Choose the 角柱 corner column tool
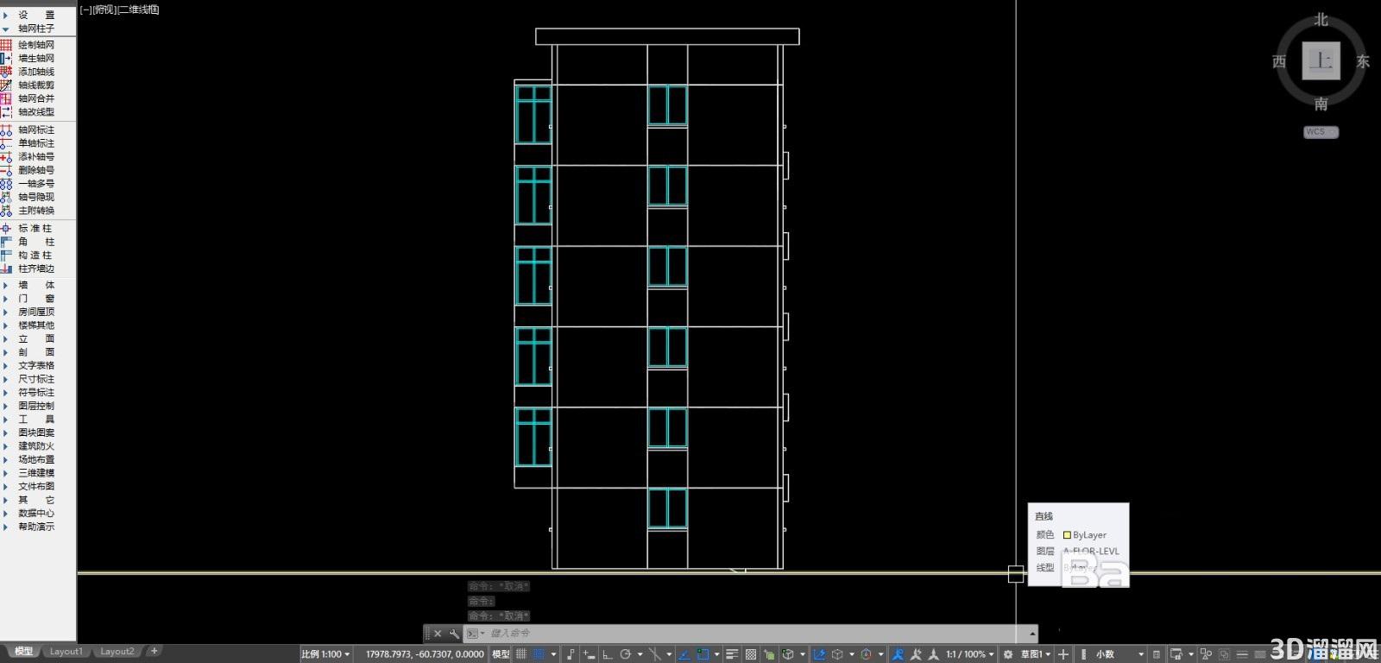Screen dimensions: 1381x663 click(x=35, y=242)
